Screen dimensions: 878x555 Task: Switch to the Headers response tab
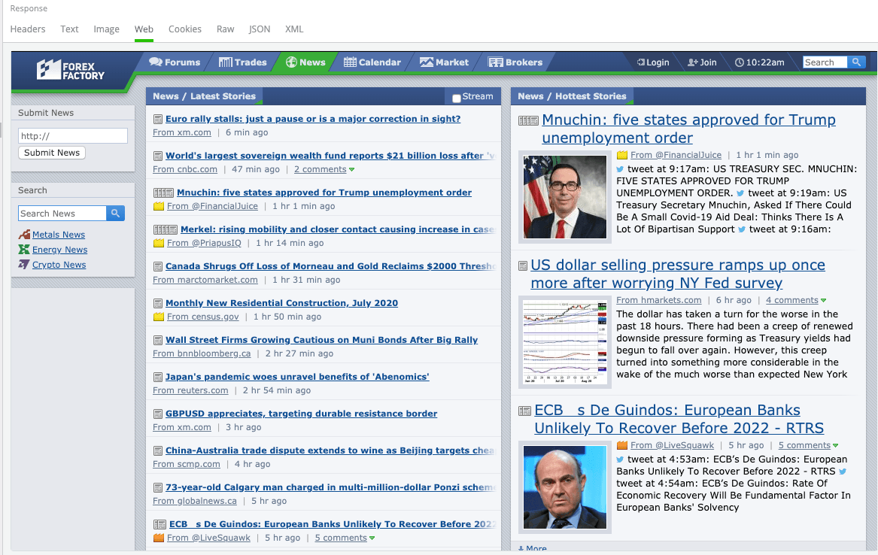(x=27, y=29)
